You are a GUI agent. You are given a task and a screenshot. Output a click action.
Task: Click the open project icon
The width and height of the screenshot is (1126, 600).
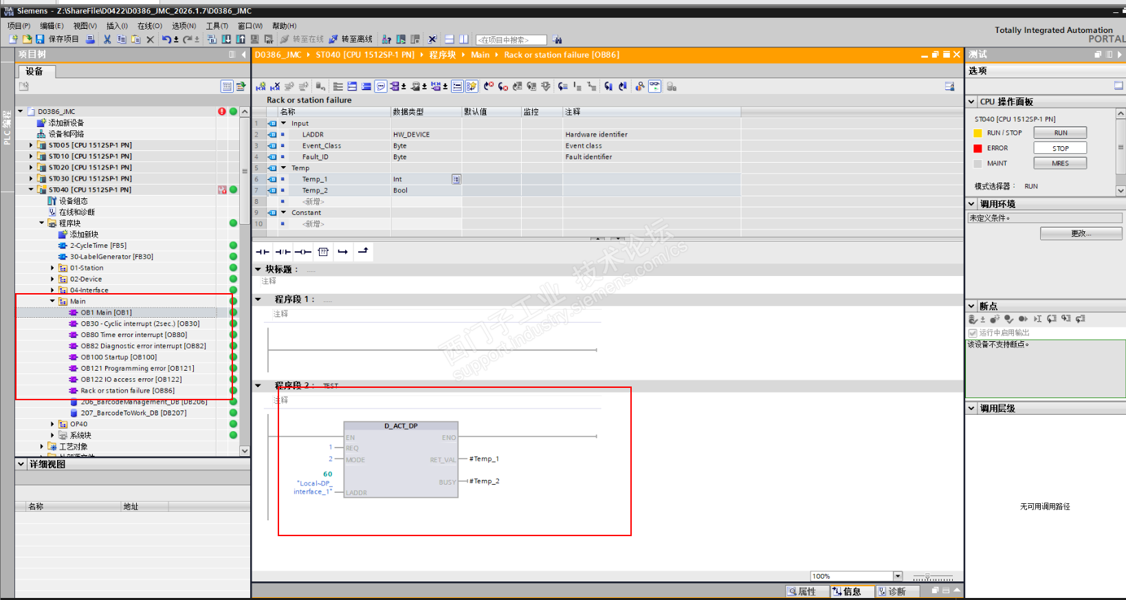(x=27, y=39)
